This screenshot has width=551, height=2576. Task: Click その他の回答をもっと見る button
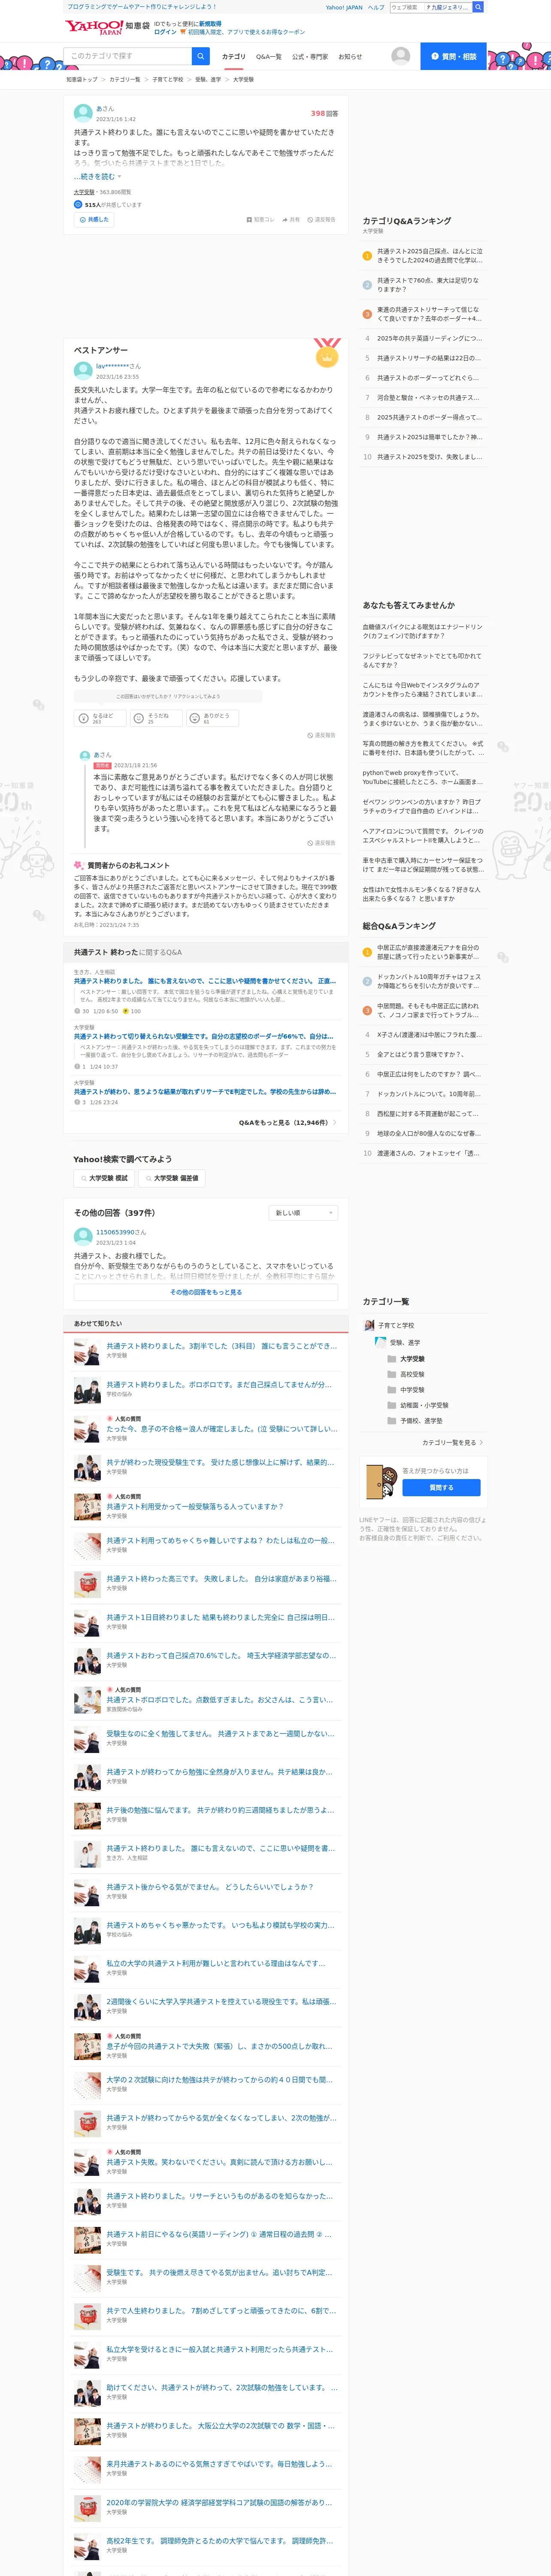pos(206,1292)
